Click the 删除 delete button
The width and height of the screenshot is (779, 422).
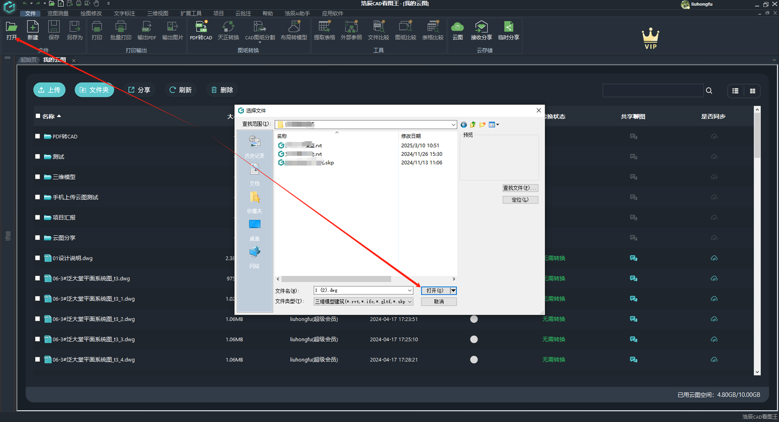(222, 90)
